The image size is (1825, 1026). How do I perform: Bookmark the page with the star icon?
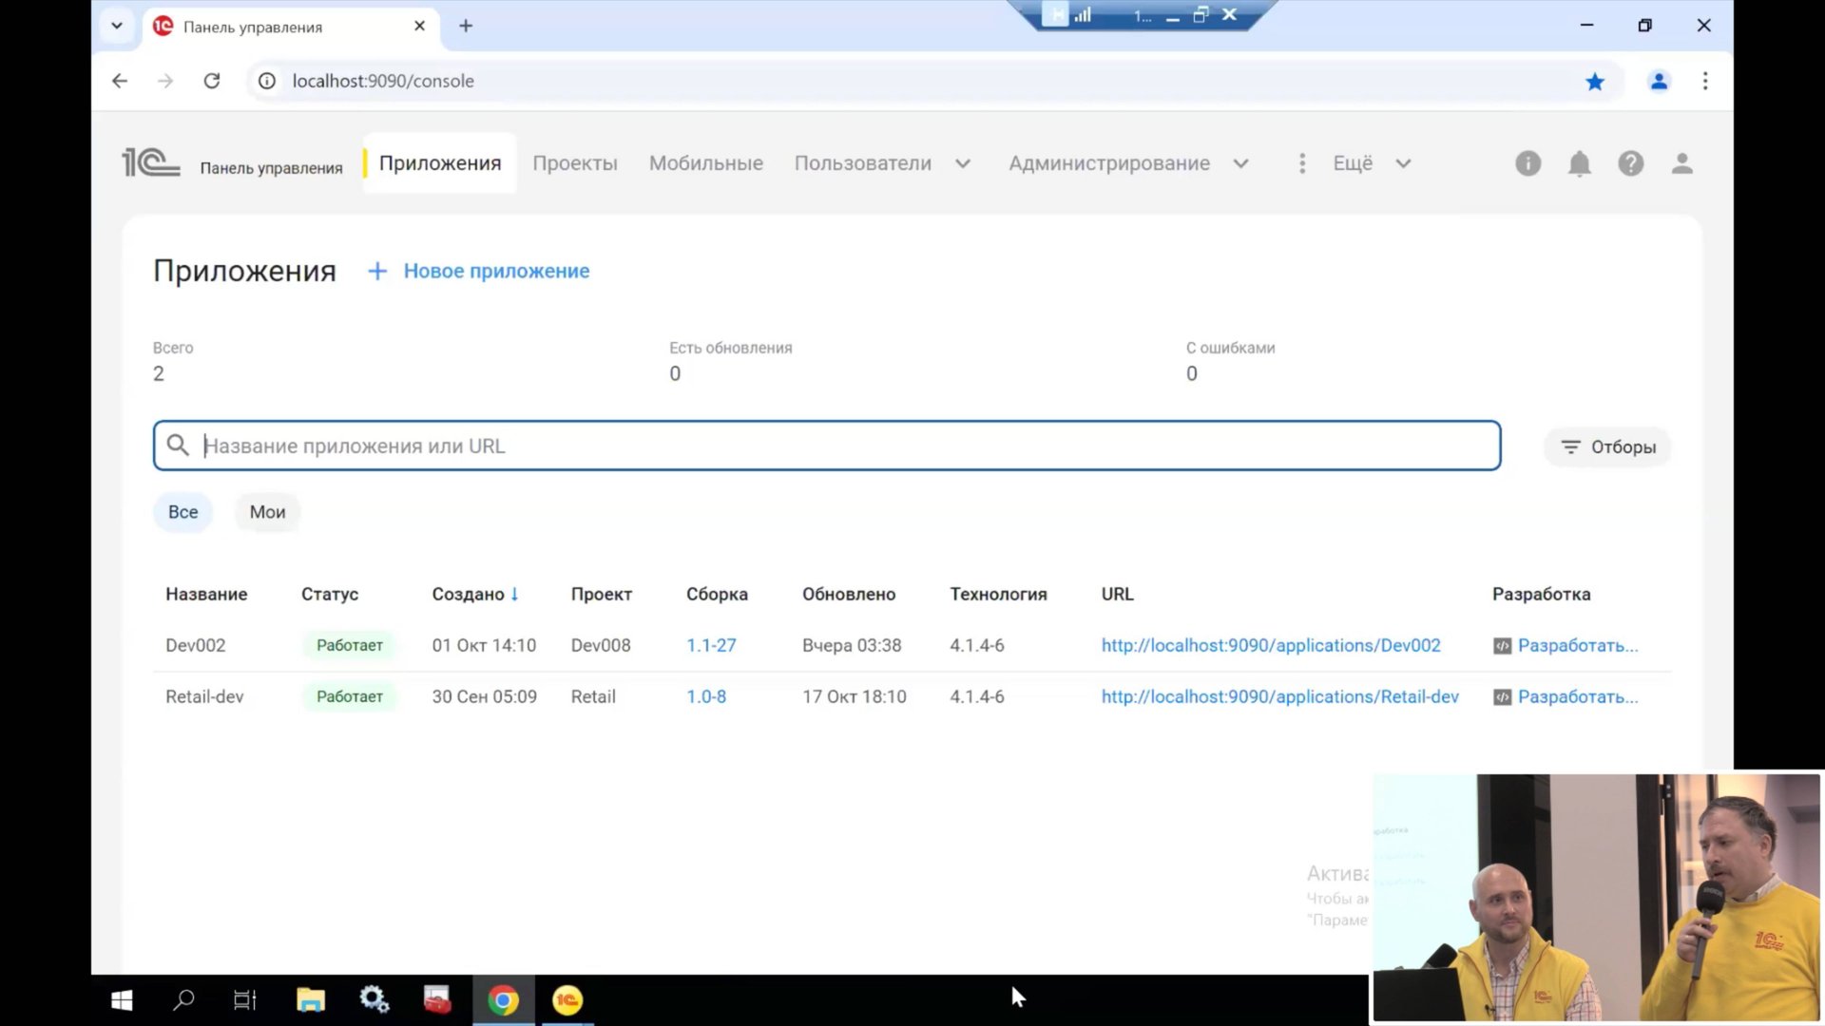click(1595, 82)
